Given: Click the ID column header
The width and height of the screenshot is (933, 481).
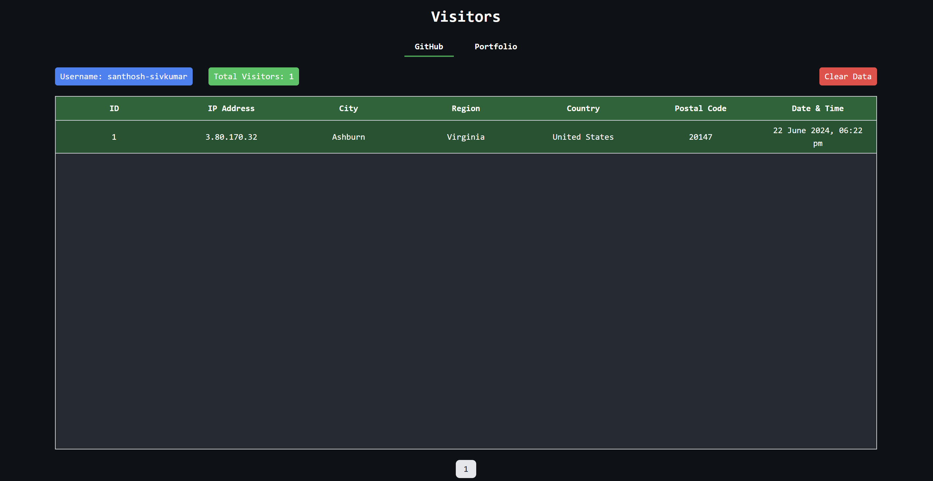Looking at the screenshot, I should click(114, 108).
